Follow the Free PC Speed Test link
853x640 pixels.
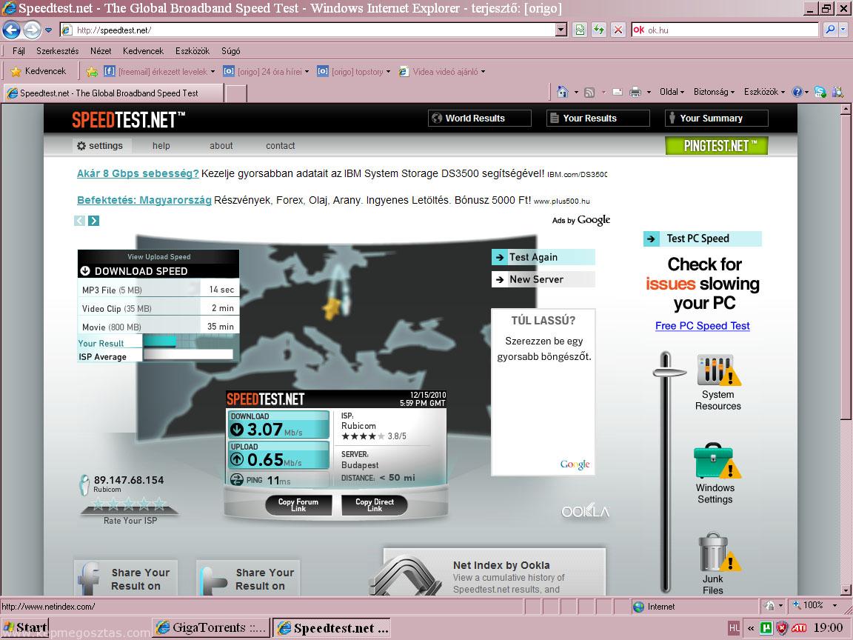(x=702, y=326)
